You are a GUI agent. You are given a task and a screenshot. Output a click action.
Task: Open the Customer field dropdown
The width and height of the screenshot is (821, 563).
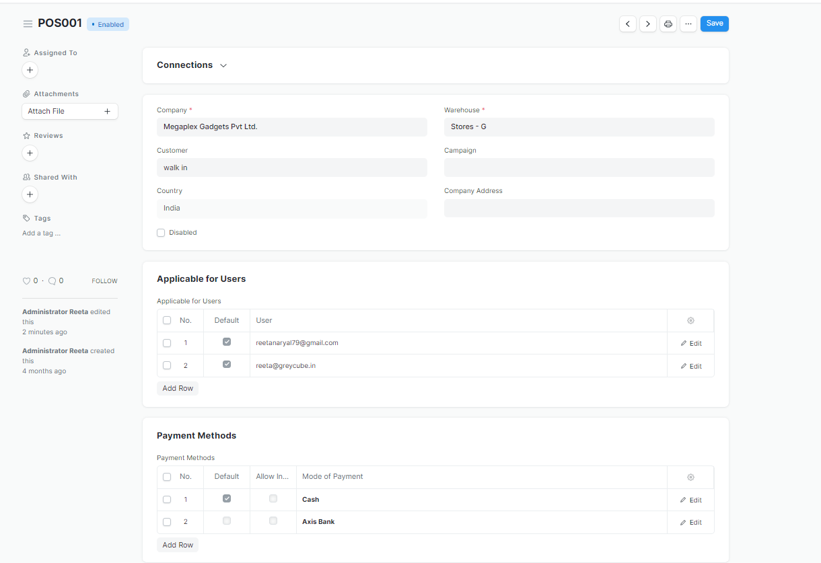(291, 167)
